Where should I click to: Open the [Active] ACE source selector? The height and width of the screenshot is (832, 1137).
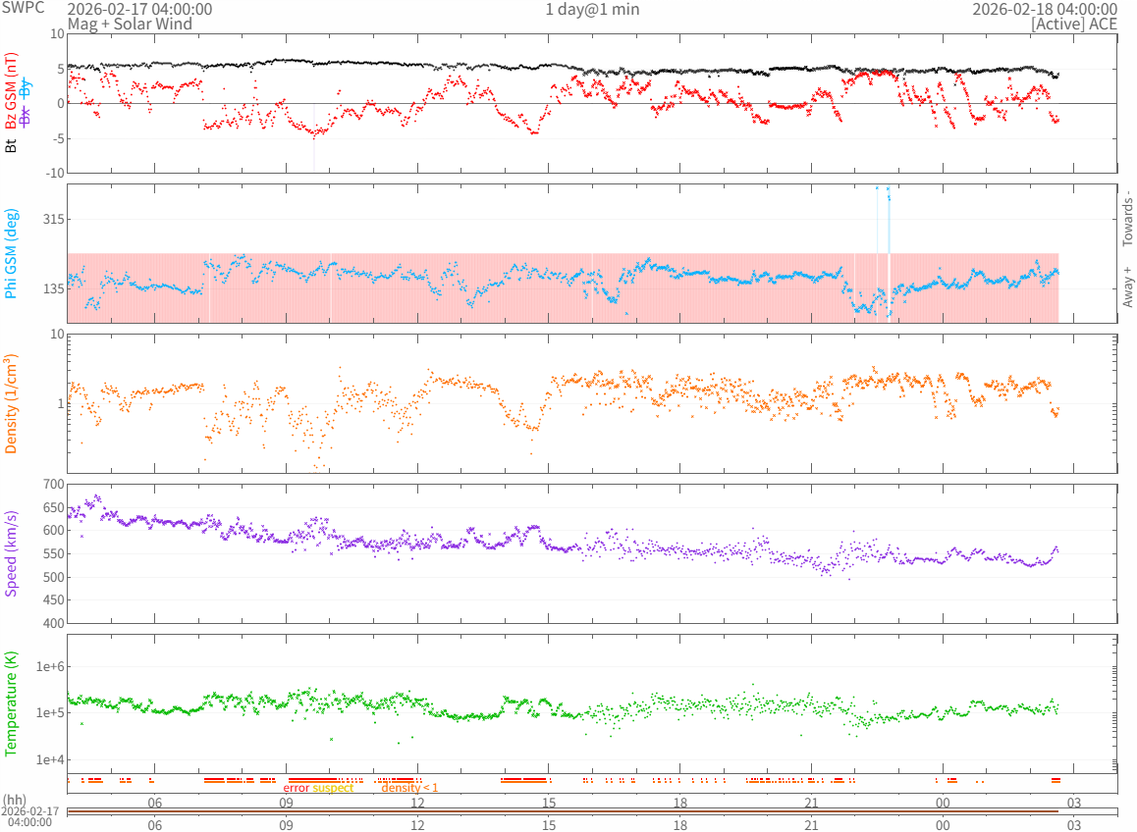click(1074, 24)
